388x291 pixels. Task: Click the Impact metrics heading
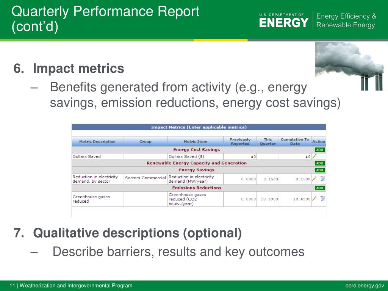[x=78, y=68]
